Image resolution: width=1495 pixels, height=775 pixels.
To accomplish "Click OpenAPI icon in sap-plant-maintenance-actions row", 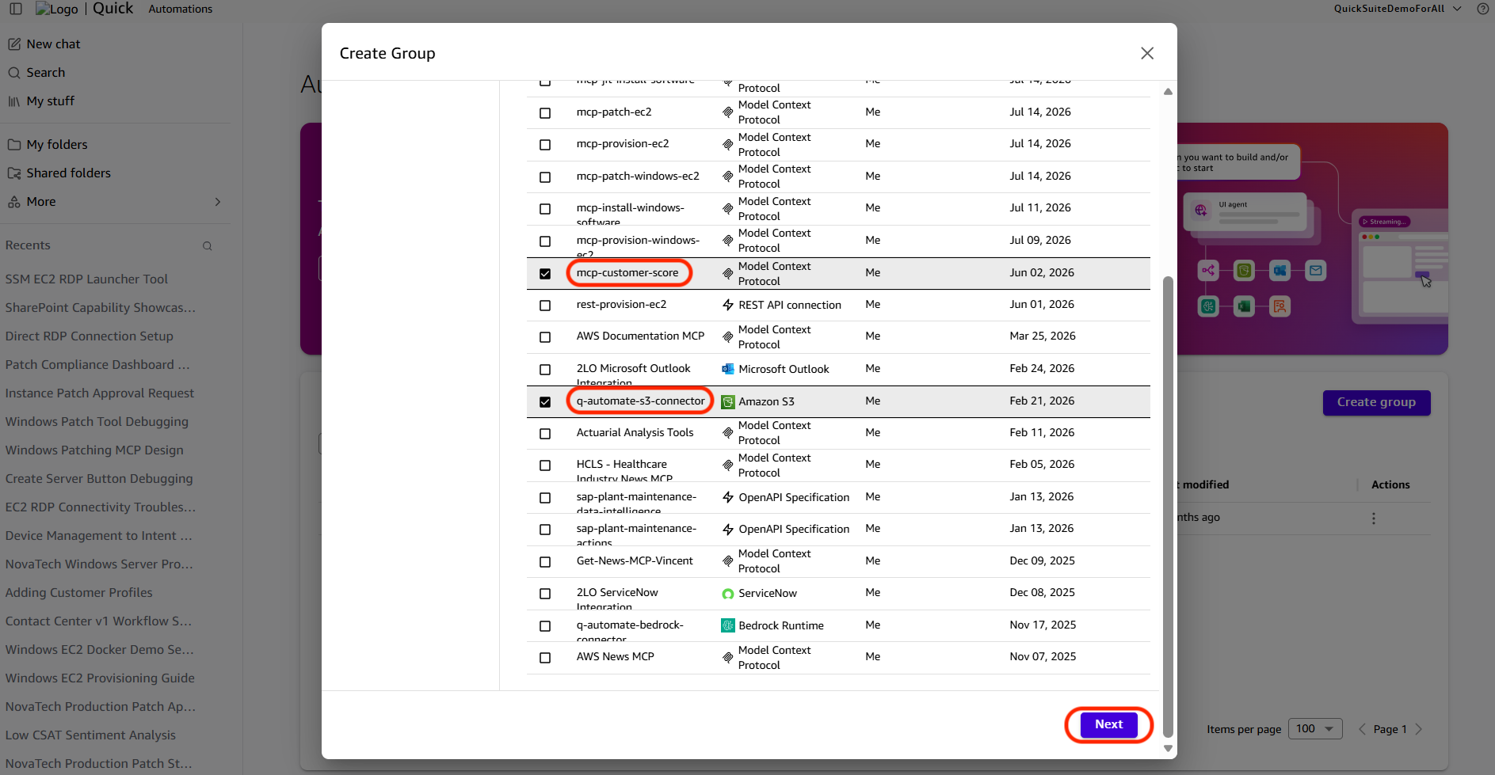I will pos(728,529).
